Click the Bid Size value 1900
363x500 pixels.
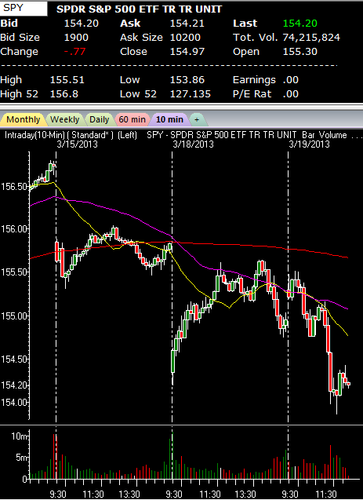pos(76,38)
